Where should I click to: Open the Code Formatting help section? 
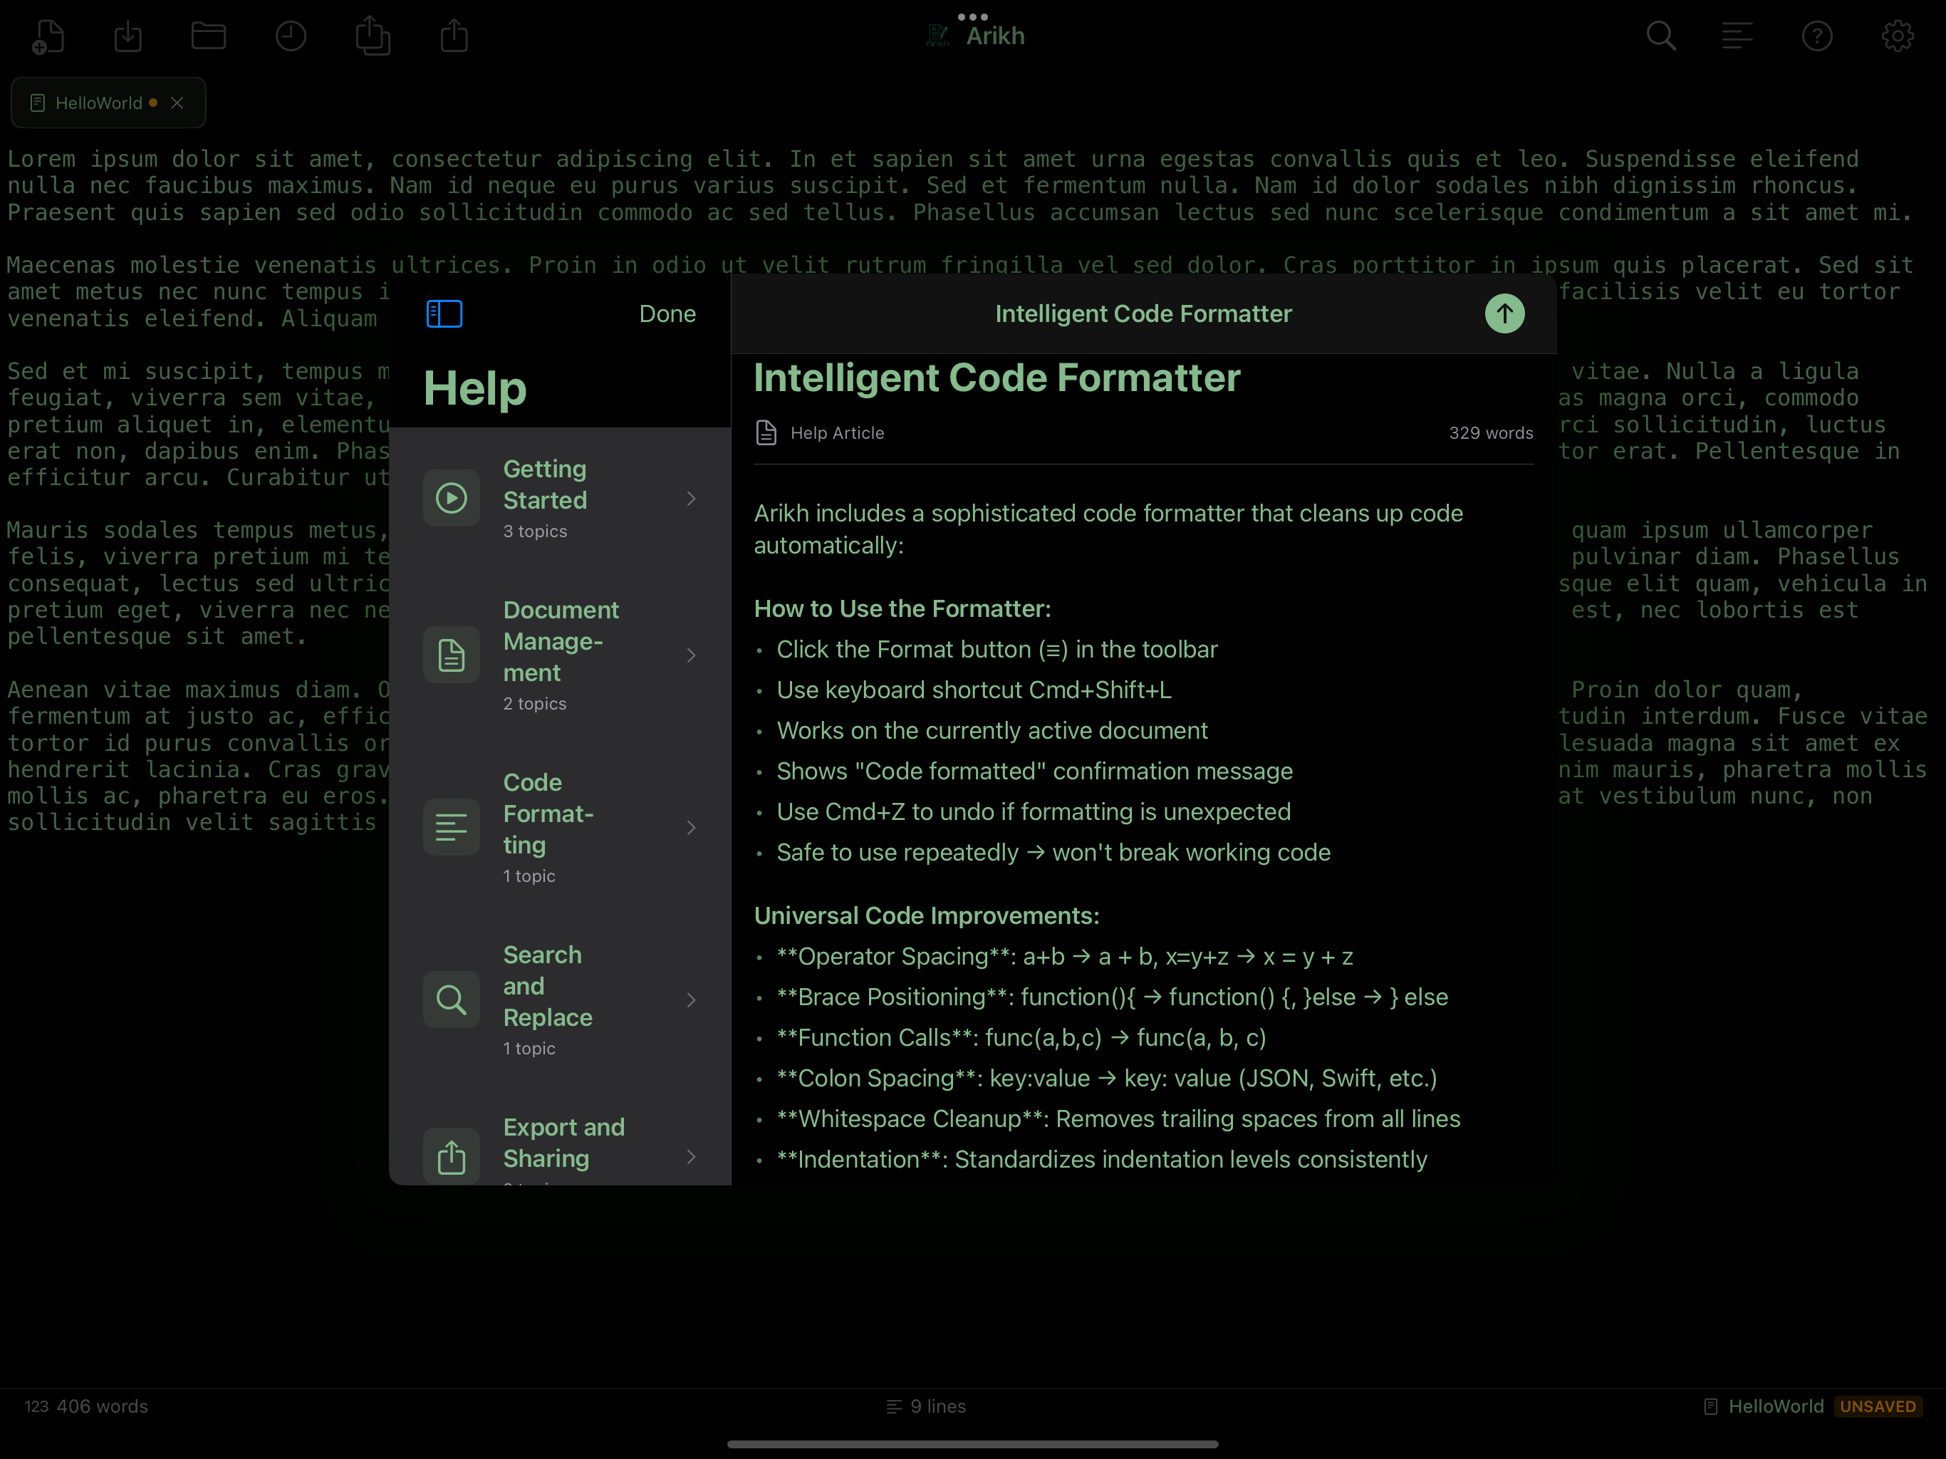(560, 827)
